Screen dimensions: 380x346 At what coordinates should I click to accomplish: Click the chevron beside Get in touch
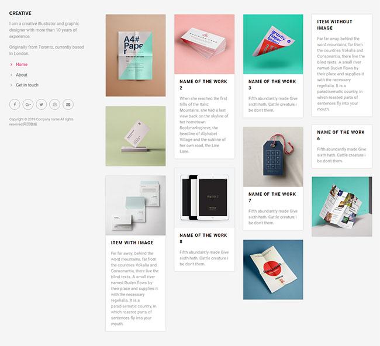coord(11,85)
